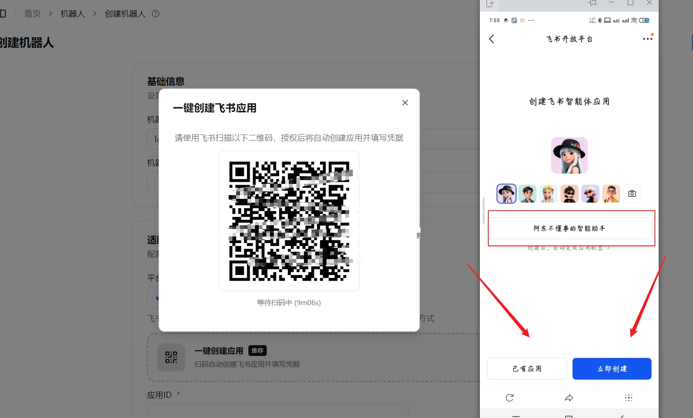Click the QQ penguin notification icon in the phone status bar
The width and height of the screenshot is (693, 418).
coord(506,20)
